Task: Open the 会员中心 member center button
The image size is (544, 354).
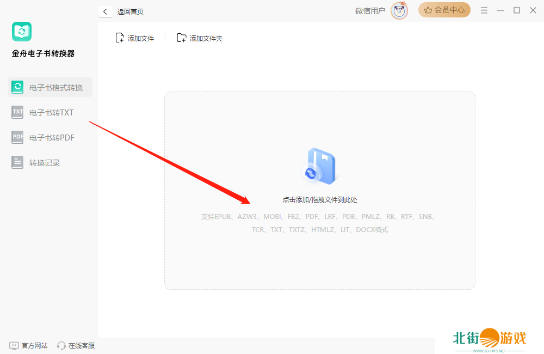Action: pos(444,10)
